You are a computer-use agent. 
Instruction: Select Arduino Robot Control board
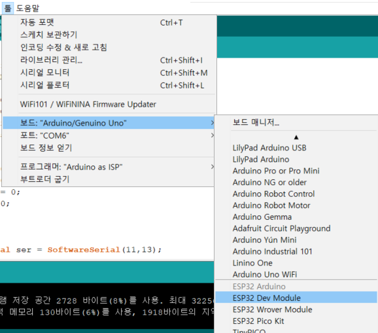click(296, 194)
